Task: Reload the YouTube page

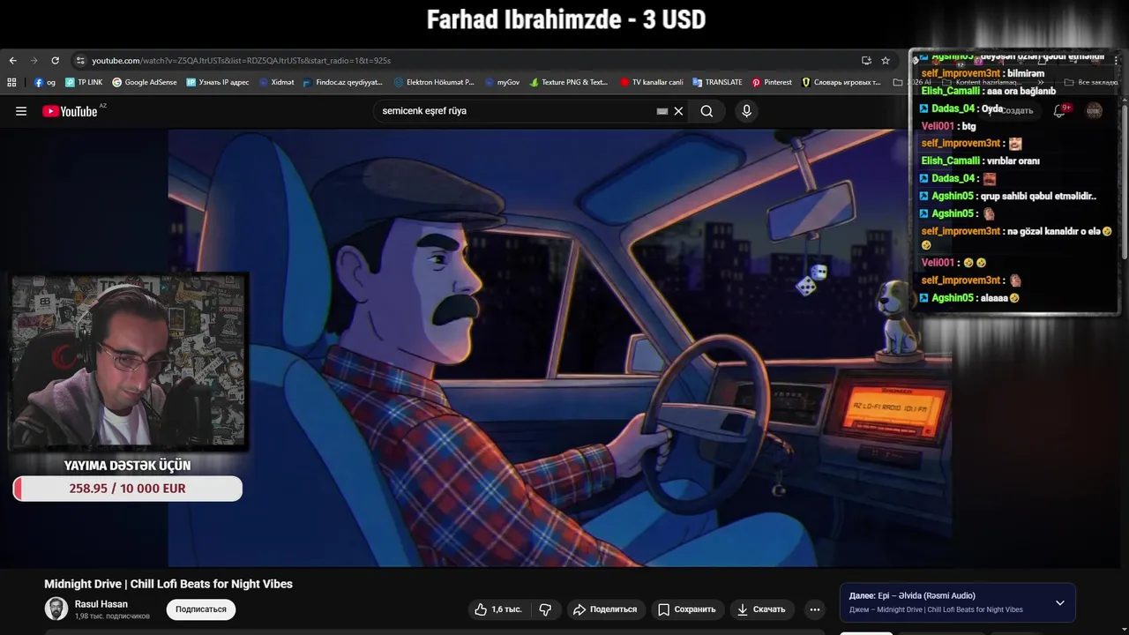Action: pos(55,61)
